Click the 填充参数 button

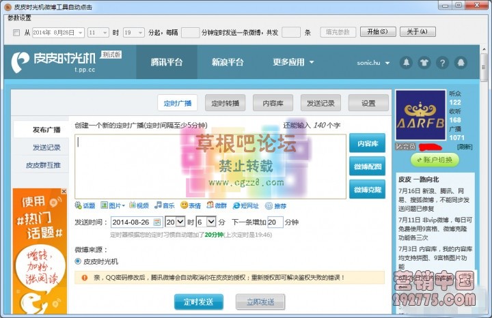[338, 32]
